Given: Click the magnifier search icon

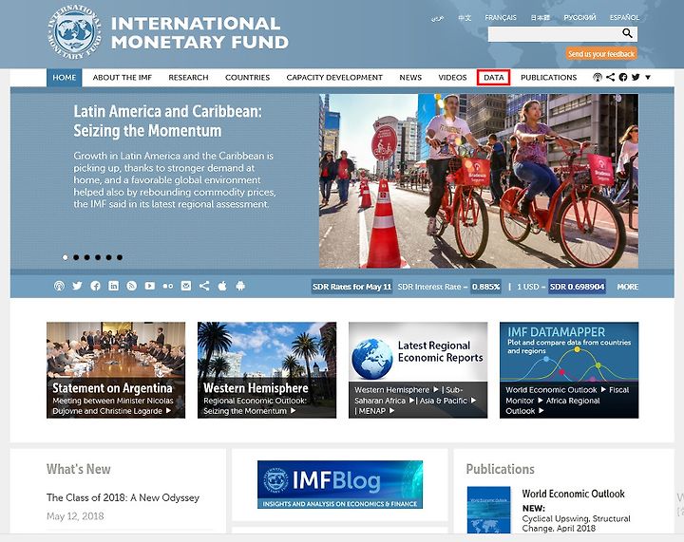Looking at the screenshot, I should pos(627,33).
